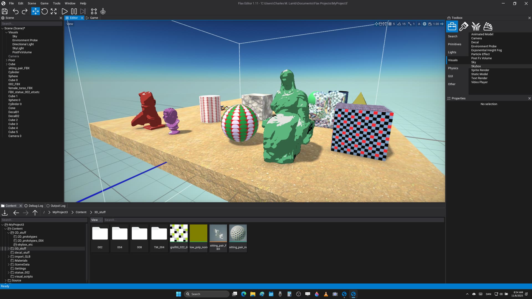Toggle grid translation snapping in viewport
The height and width of the screenshot is (299, 532).
coord(390,24)
